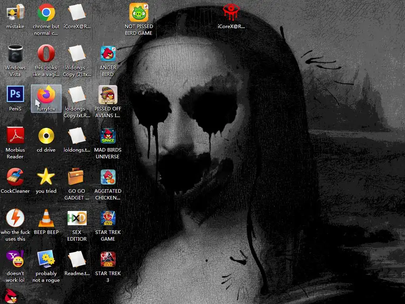
Task: Open 'loldongs - Copy.txt.R...' file
Action: pos(77,95)
